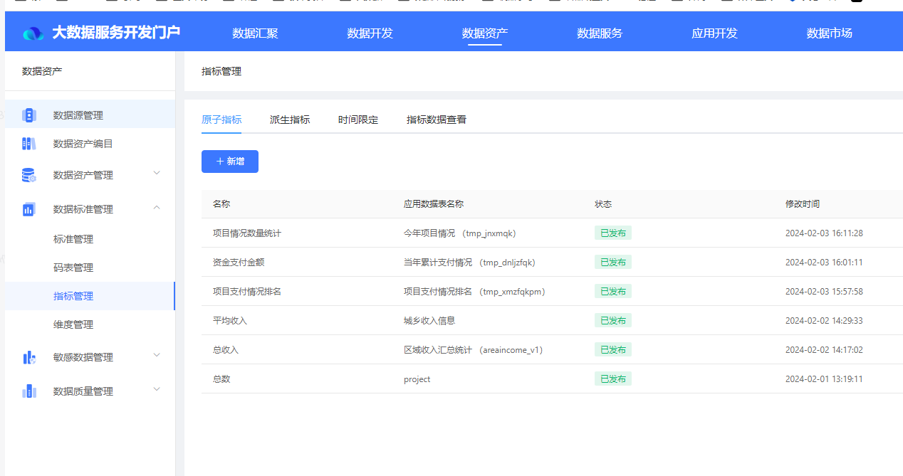Click the cloud logo icon in header
Viewport: 903px width, 476px height.
click(x=33, y=33)
